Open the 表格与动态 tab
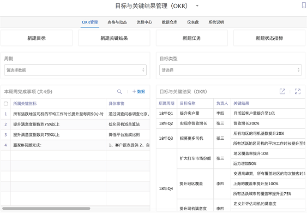Viewport: 307px width, 213px height. (x=117, y=22)
